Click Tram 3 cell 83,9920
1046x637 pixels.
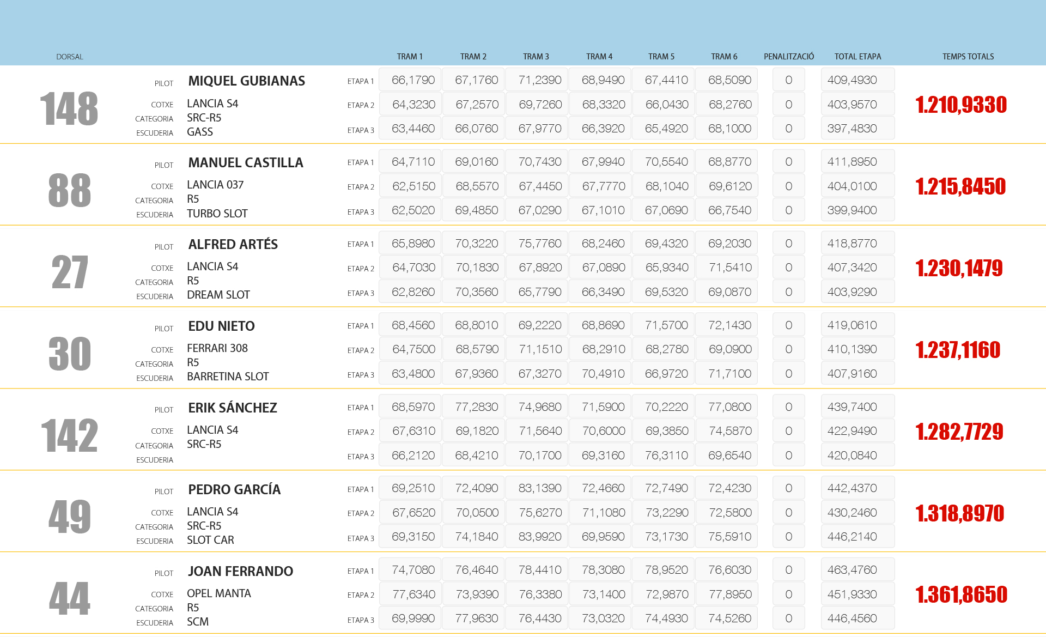click(539, 537)
